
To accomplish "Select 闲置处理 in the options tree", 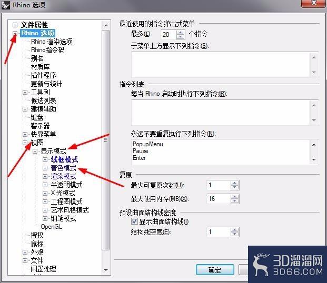I will point(43,269).
